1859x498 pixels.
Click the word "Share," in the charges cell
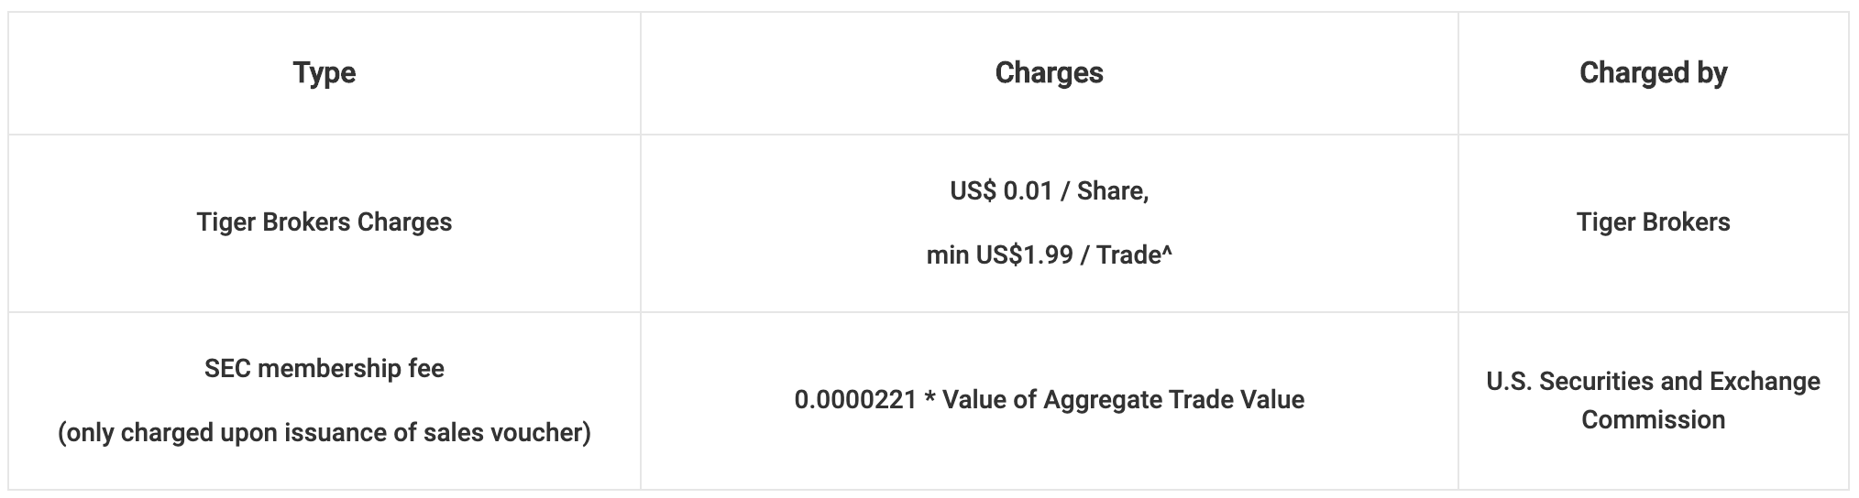point(1113,191)
